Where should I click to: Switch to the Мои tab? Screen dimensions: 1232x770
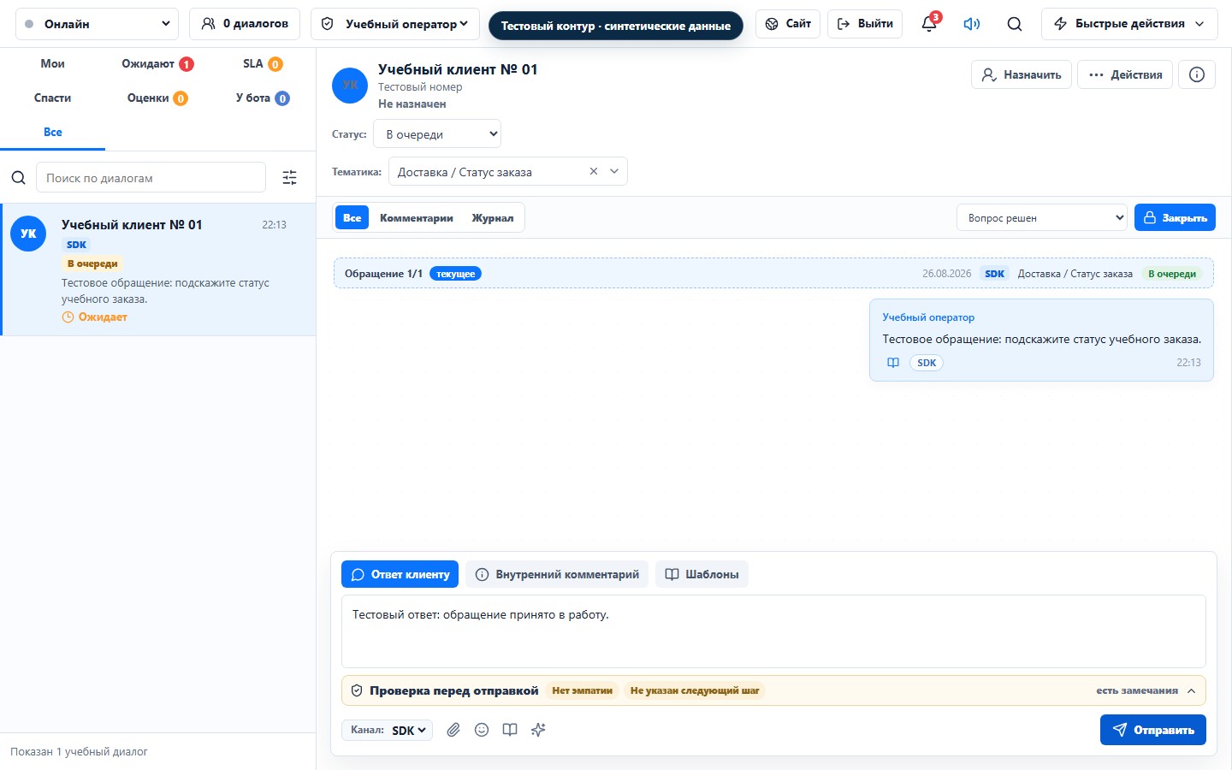tap(52, 63)
